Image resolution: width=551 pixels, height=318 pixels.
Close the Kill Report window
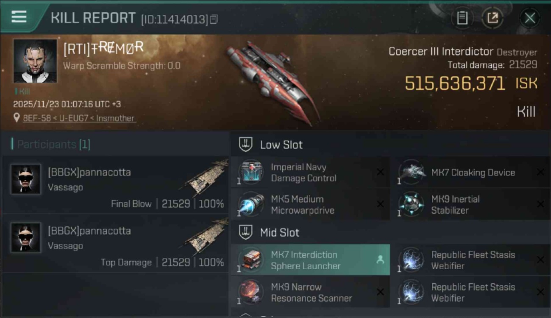coord(530,18)
